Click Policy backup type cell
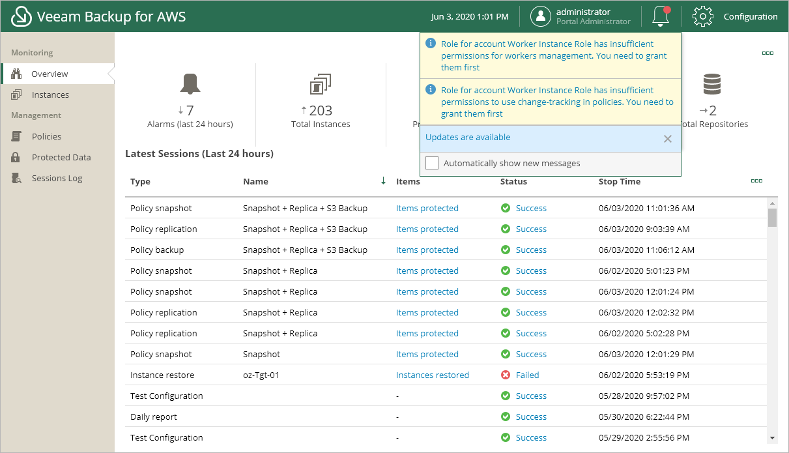 click(157, 250)
